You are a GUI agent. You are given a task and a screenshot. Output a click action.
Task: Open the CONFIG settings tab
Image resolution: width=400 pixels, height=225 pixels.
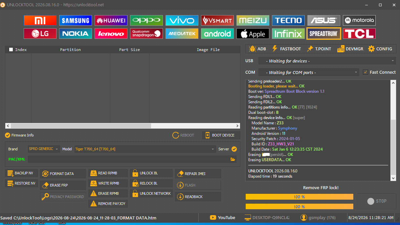click(380, 49)
